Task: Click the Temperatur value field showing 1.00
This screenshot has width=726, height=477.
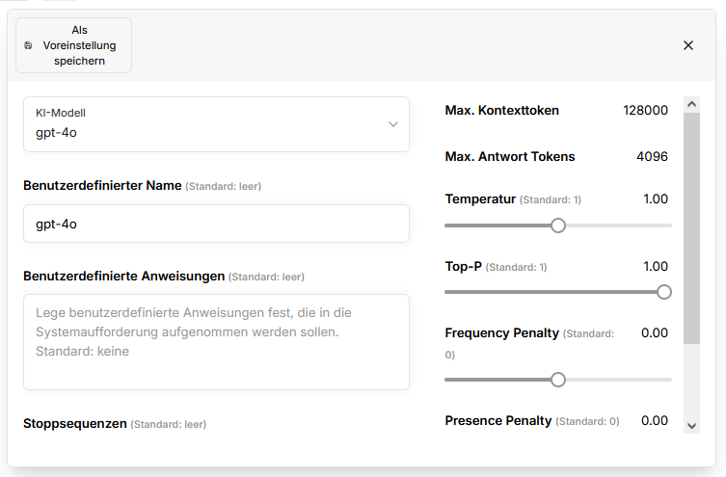Action: (x=655, y=199)
